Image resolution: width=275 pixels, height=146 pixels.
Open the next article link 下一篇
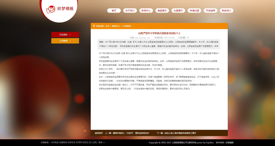tap(177, 133)
